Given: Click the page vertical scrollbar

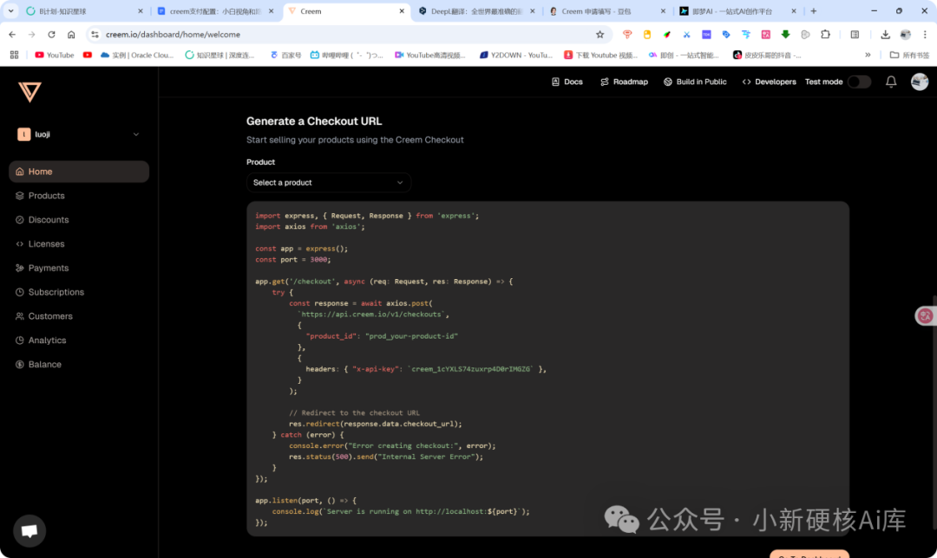Looking at the screenshot, I should click(x=934, y=412).
